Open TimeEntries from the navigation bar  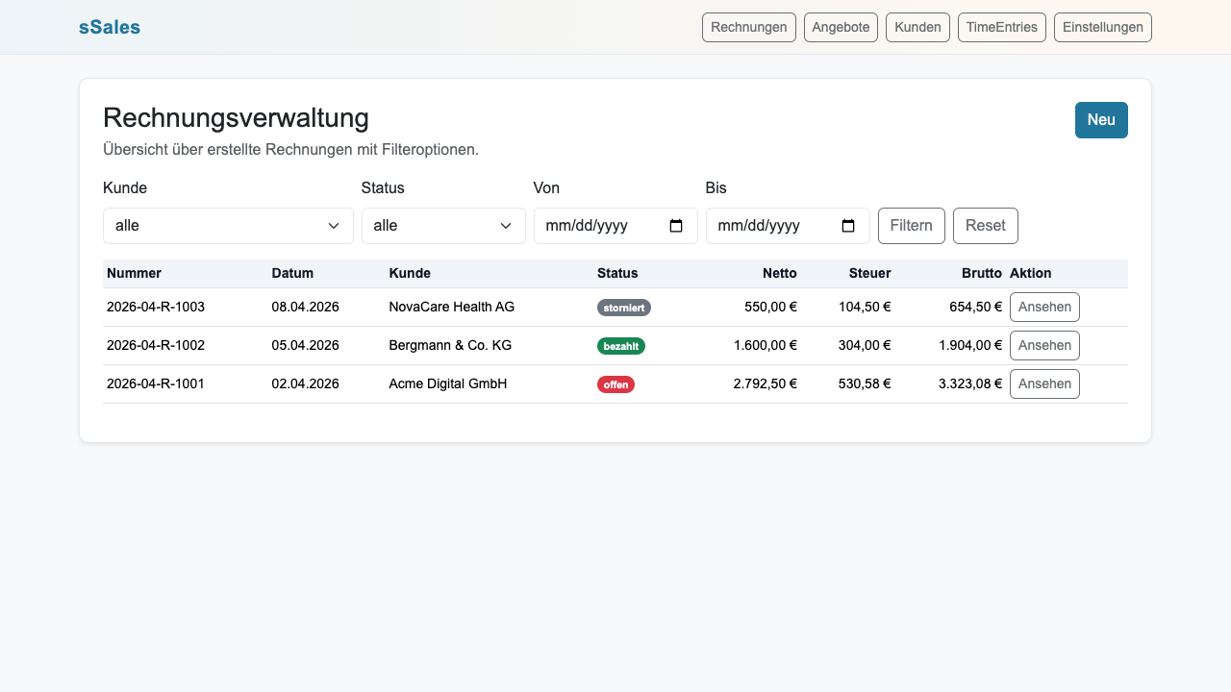1002,27
